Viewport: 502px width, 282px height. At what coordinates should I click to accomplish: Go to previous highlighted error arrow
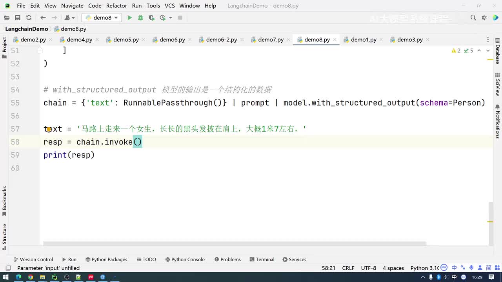click(x=479, y=51)
